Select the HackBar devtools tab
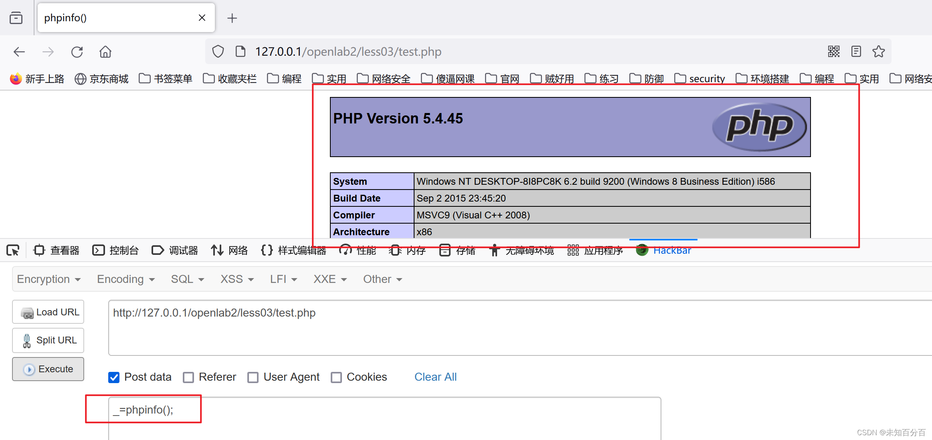This screenshot has width=932, height=440. coord(664,250)
